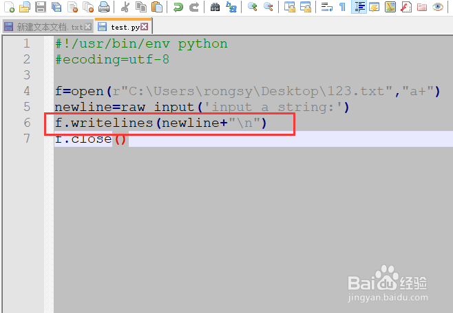
Task: Click the '#ecoding=utf-8' comment line
Action: (x=112, y=60)
